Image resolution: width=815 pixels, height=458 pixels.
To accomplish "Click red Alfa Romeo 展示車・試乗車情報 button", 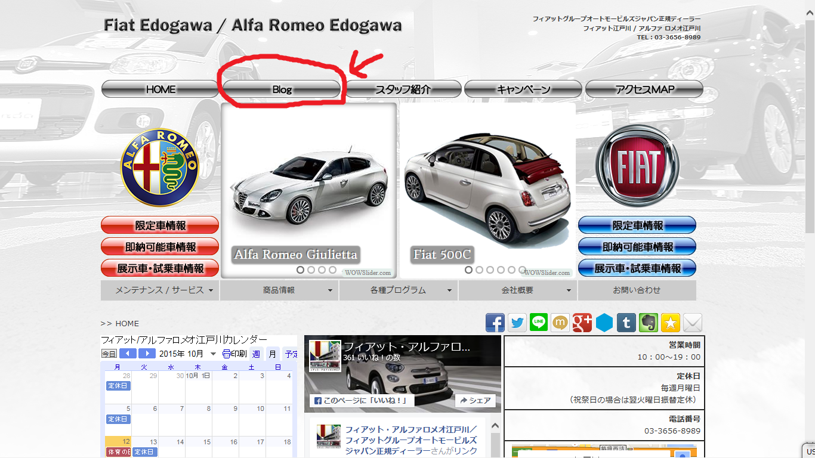I will tap(160, 268).
